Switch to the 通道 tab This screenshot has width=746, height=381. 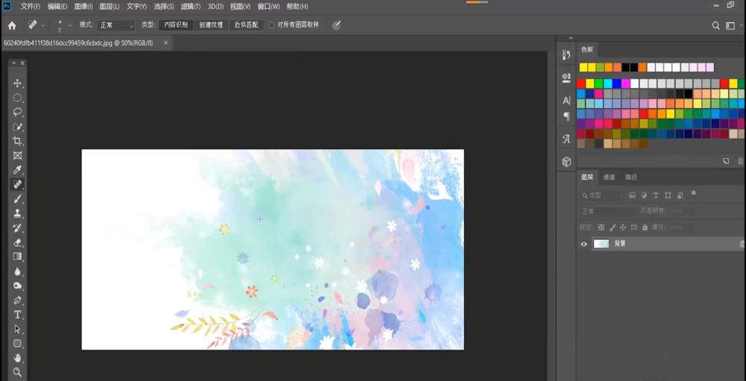tap(609, 177)
